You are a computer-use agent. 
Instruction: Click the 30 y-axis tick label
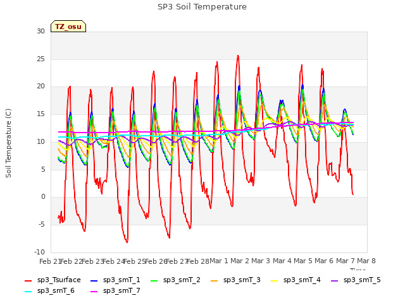coord(40,31)
